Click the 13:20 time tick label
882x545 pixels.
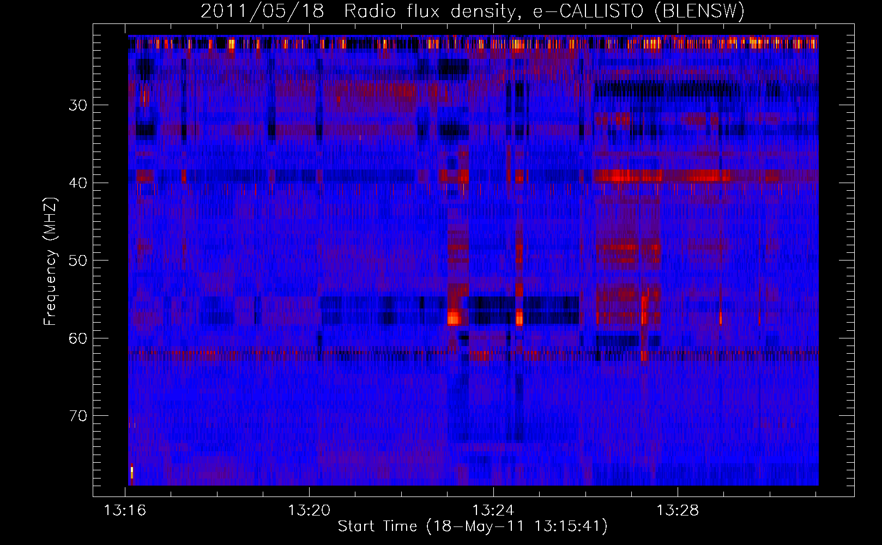pyautogui.click(x=309, y=511)
